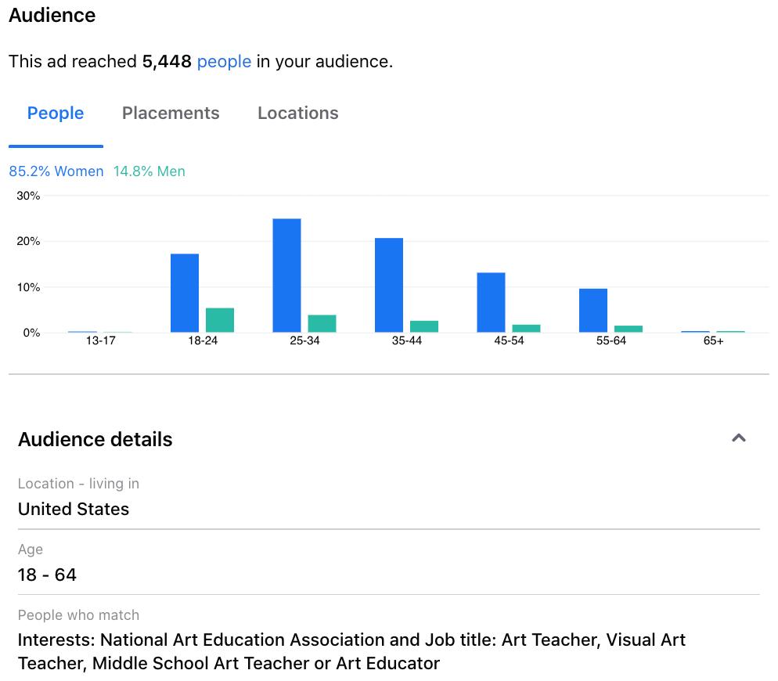Click the green men bar for 35-44
This screenshot has height=681, width=778.
point(424,326)
